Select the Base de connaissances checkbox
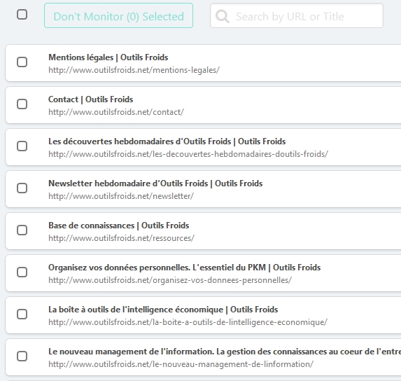 click(22, 230)
